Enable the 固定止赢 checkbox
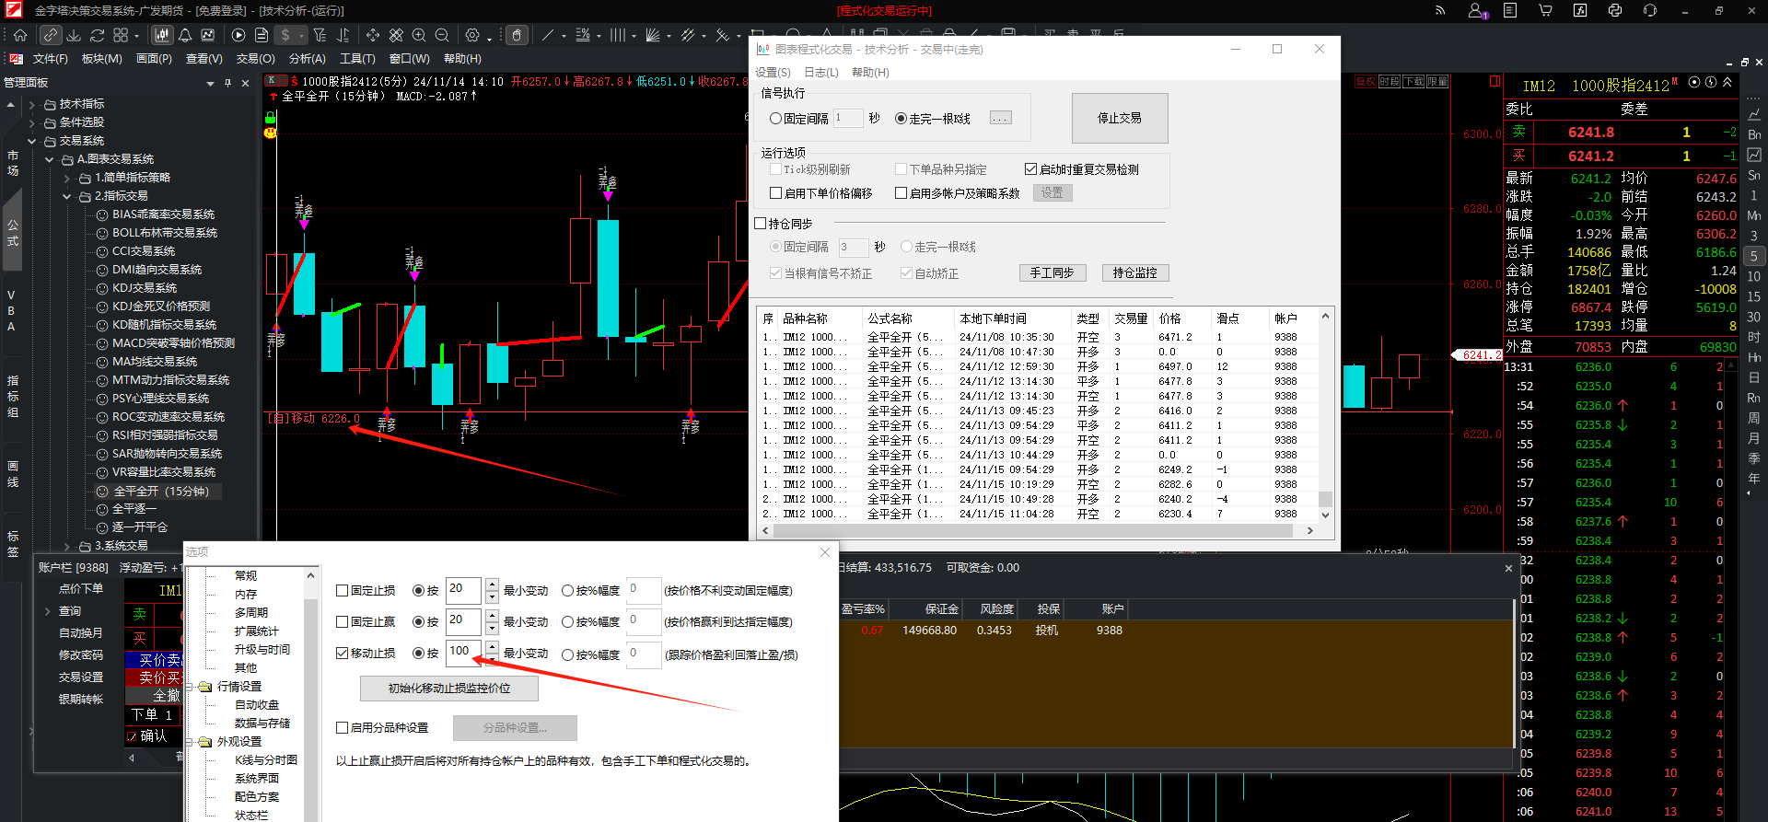This screenshot has width=1768, height=822. coord(342,622)
